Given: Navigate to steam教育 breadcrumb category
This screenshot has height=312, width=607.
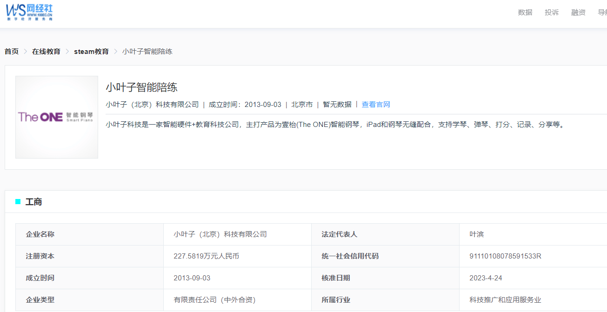Looking at the screenshot, I should 91,52.
